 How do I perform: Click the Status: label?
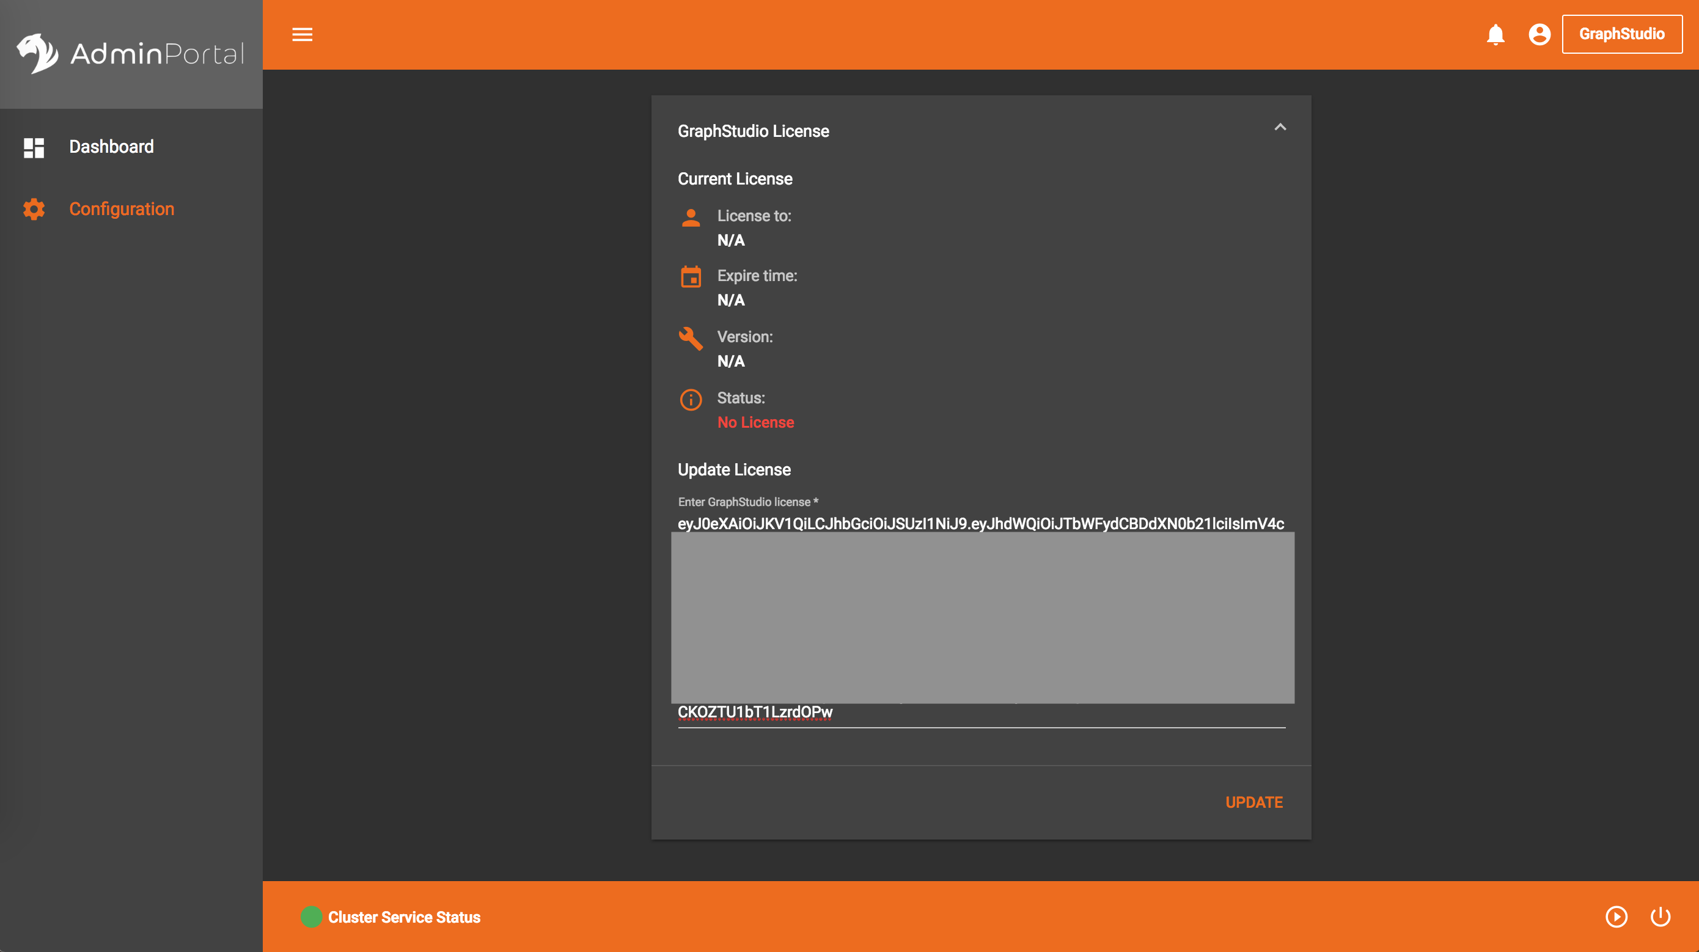click(741, 398)
